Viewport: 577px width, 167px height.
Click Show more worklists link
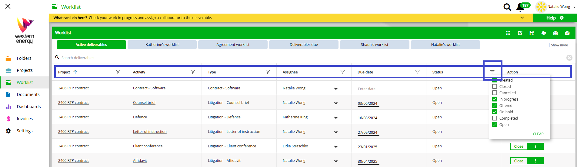point(559,45)
